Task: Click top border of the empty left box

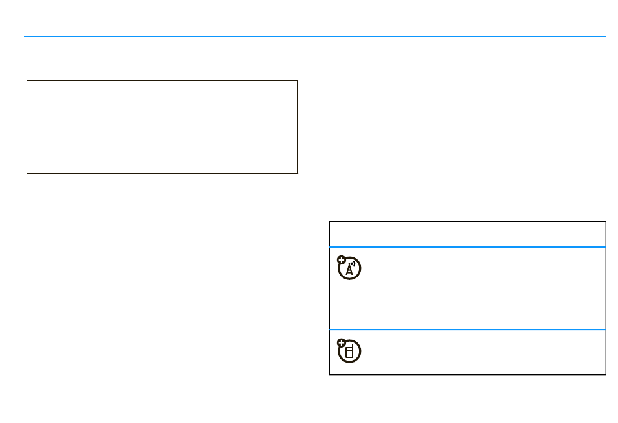Action: coord(162,81)
